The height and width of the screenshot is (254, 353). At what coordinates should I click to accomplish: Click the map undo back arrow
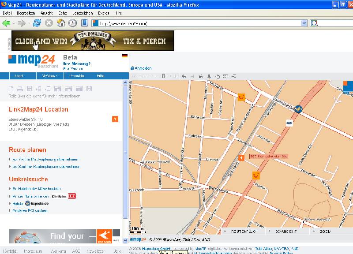point(184,76)
